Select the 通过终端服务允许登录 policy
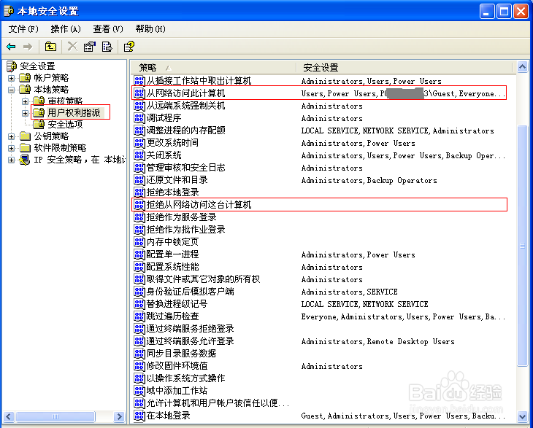Image resolution: width=533 pixels, height=428 pixels. pos(190,341)
